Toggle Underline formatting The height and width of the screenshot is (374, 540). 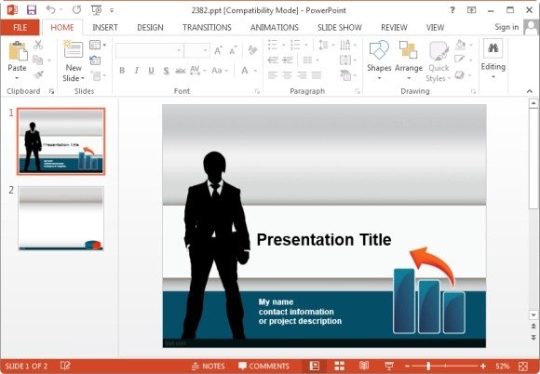click(x=151, y=71)
